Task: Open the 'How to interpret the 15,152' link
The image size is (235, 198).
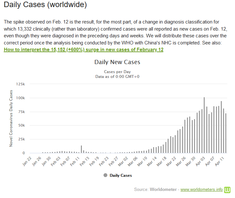Action: coord(83,50)
